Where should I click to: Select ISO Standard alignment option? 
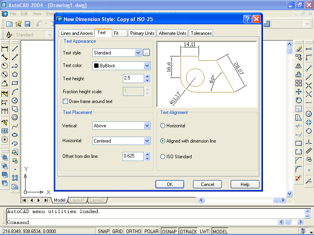pyautogui.click(x=162, y=156)
